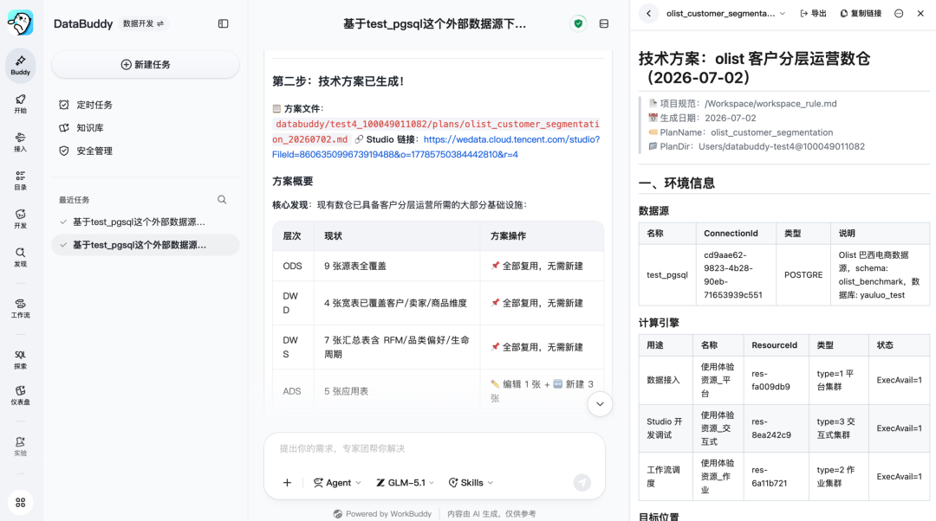Open the Buddy sidebar icon
Screen dimensions: 936x521
click(20, 65)
